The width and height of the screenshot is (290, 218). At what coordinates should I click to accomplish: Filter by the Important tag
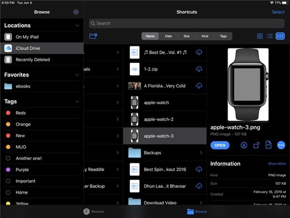tap(42, 181)
